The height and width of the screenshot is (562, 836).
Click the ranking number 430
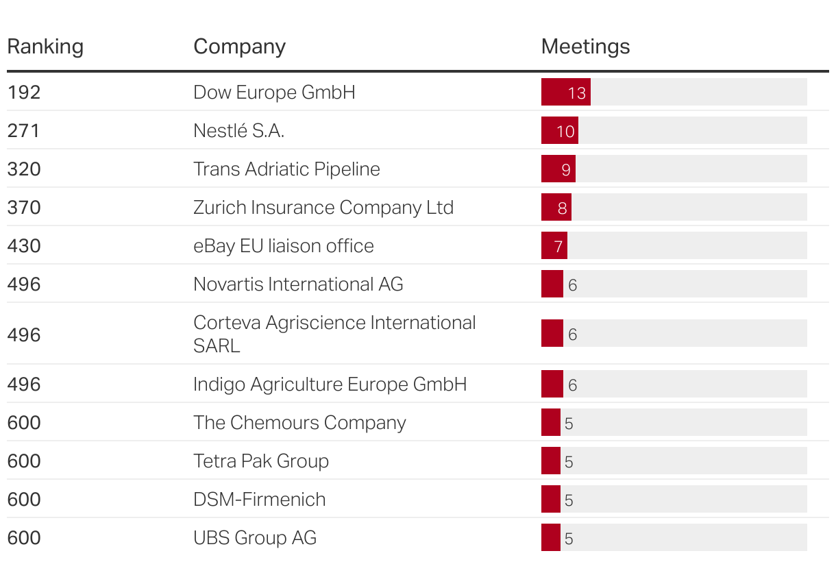coord(24,245)
